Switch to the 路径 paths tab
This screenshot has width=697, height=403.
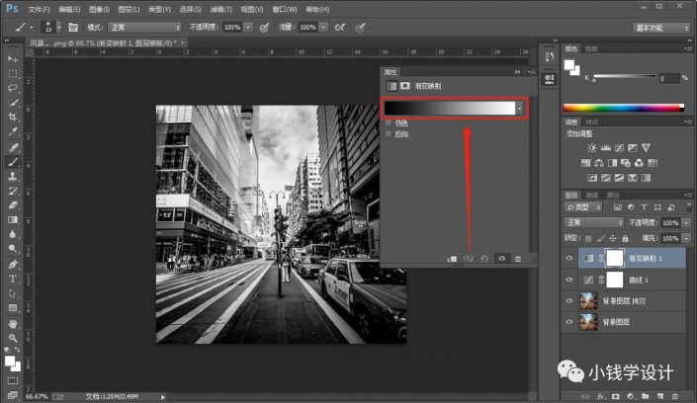(613, 195)
